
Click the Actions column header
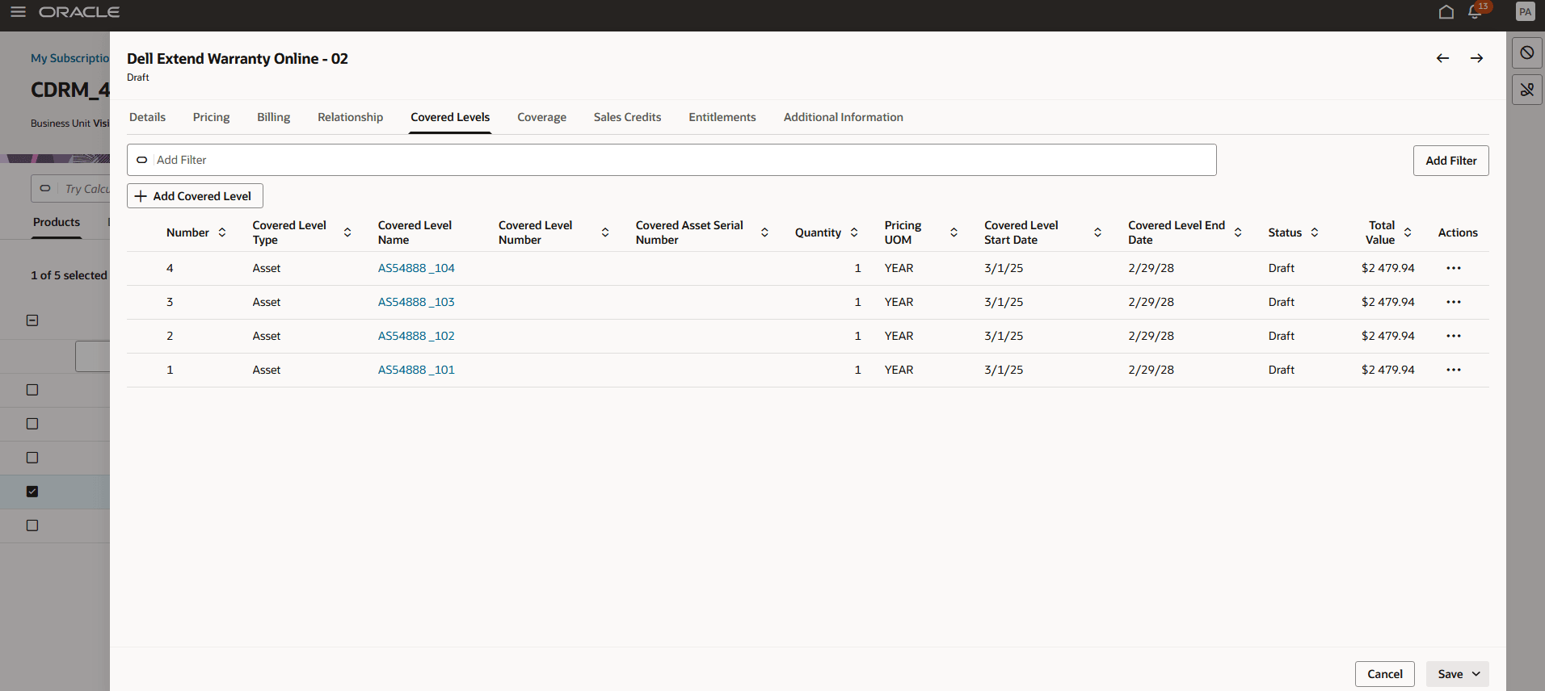point(1457,232)
